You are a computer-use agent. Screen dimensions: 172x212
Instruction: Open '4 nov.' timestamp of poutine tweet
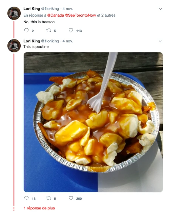coord(68,41)
